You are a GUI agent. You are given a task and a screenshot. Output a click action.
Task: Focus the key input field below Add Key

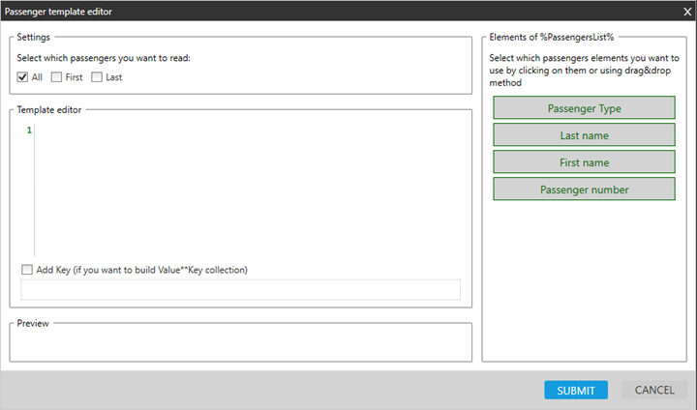(241, 290)
